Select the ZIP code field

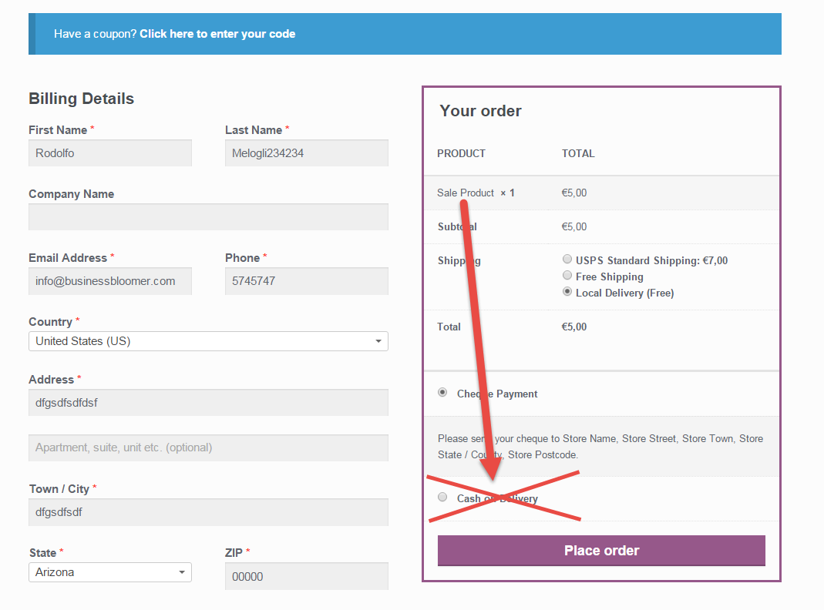coord(306,575)
